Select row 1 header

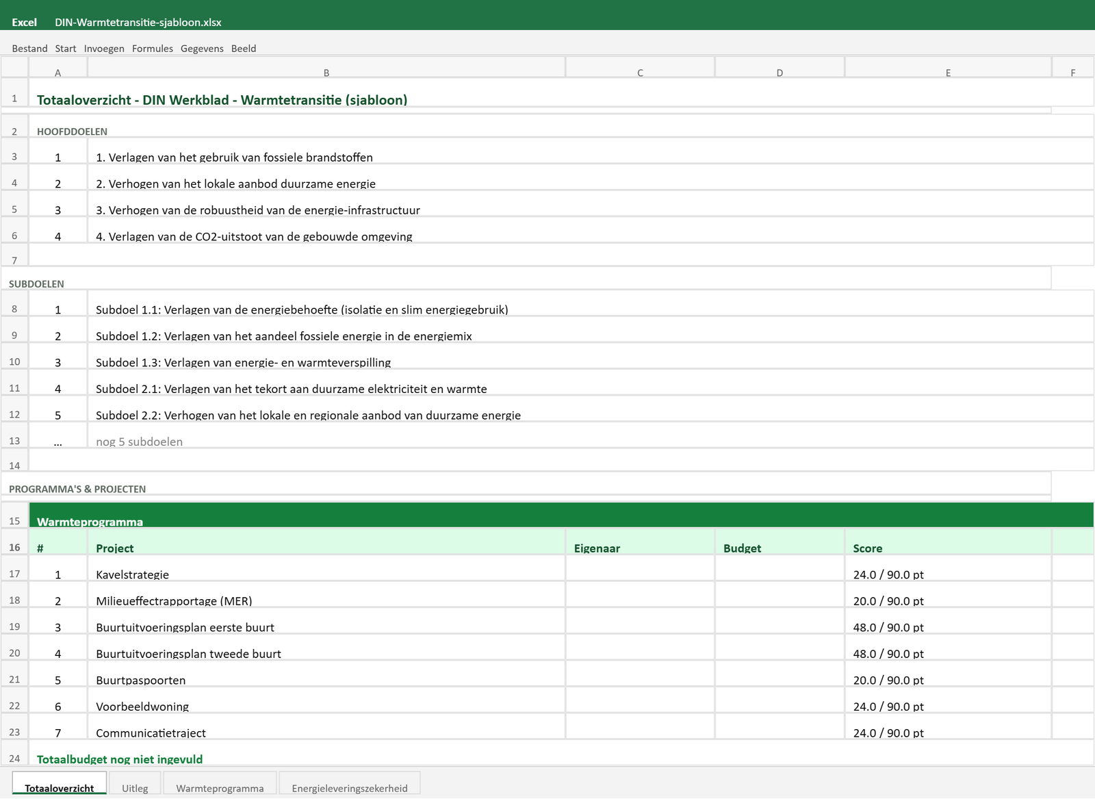(x=14, y=92)
